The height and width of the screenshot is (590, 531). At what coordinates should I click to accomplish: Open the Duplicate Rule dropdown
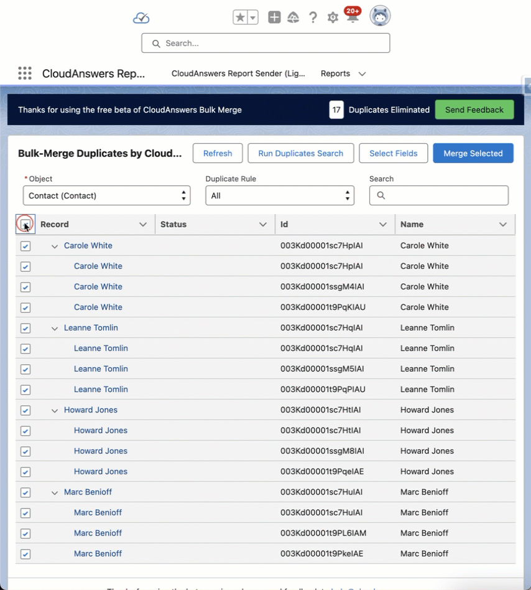(279, 195)
